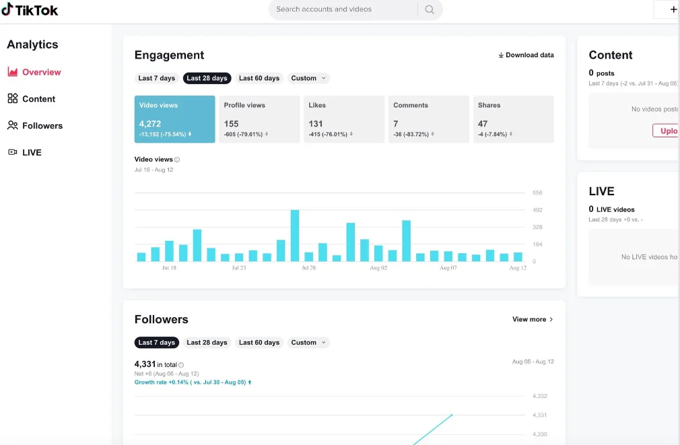680x445 pixels.
Task: Download data from Engagement panel
Action: 526,55
